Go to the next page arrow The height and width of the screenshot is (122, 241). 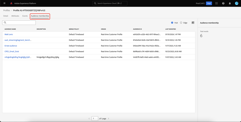pyautogui.click(x=108, y=118)
